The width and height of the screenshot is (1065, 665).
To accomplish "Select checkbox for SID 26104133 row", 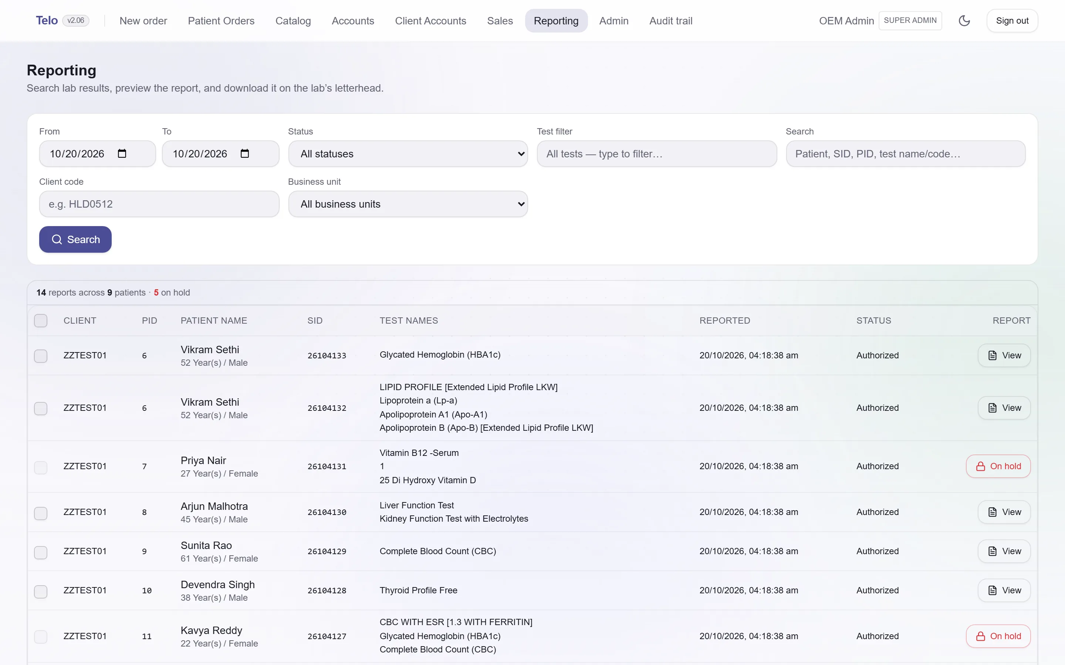I will coord(41,355).
